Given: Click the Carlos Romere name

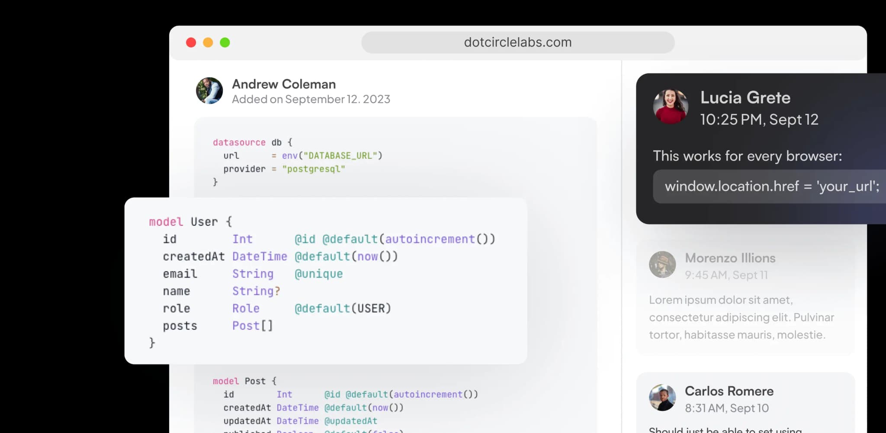Looking at the screenshot, I should point(729,391).
